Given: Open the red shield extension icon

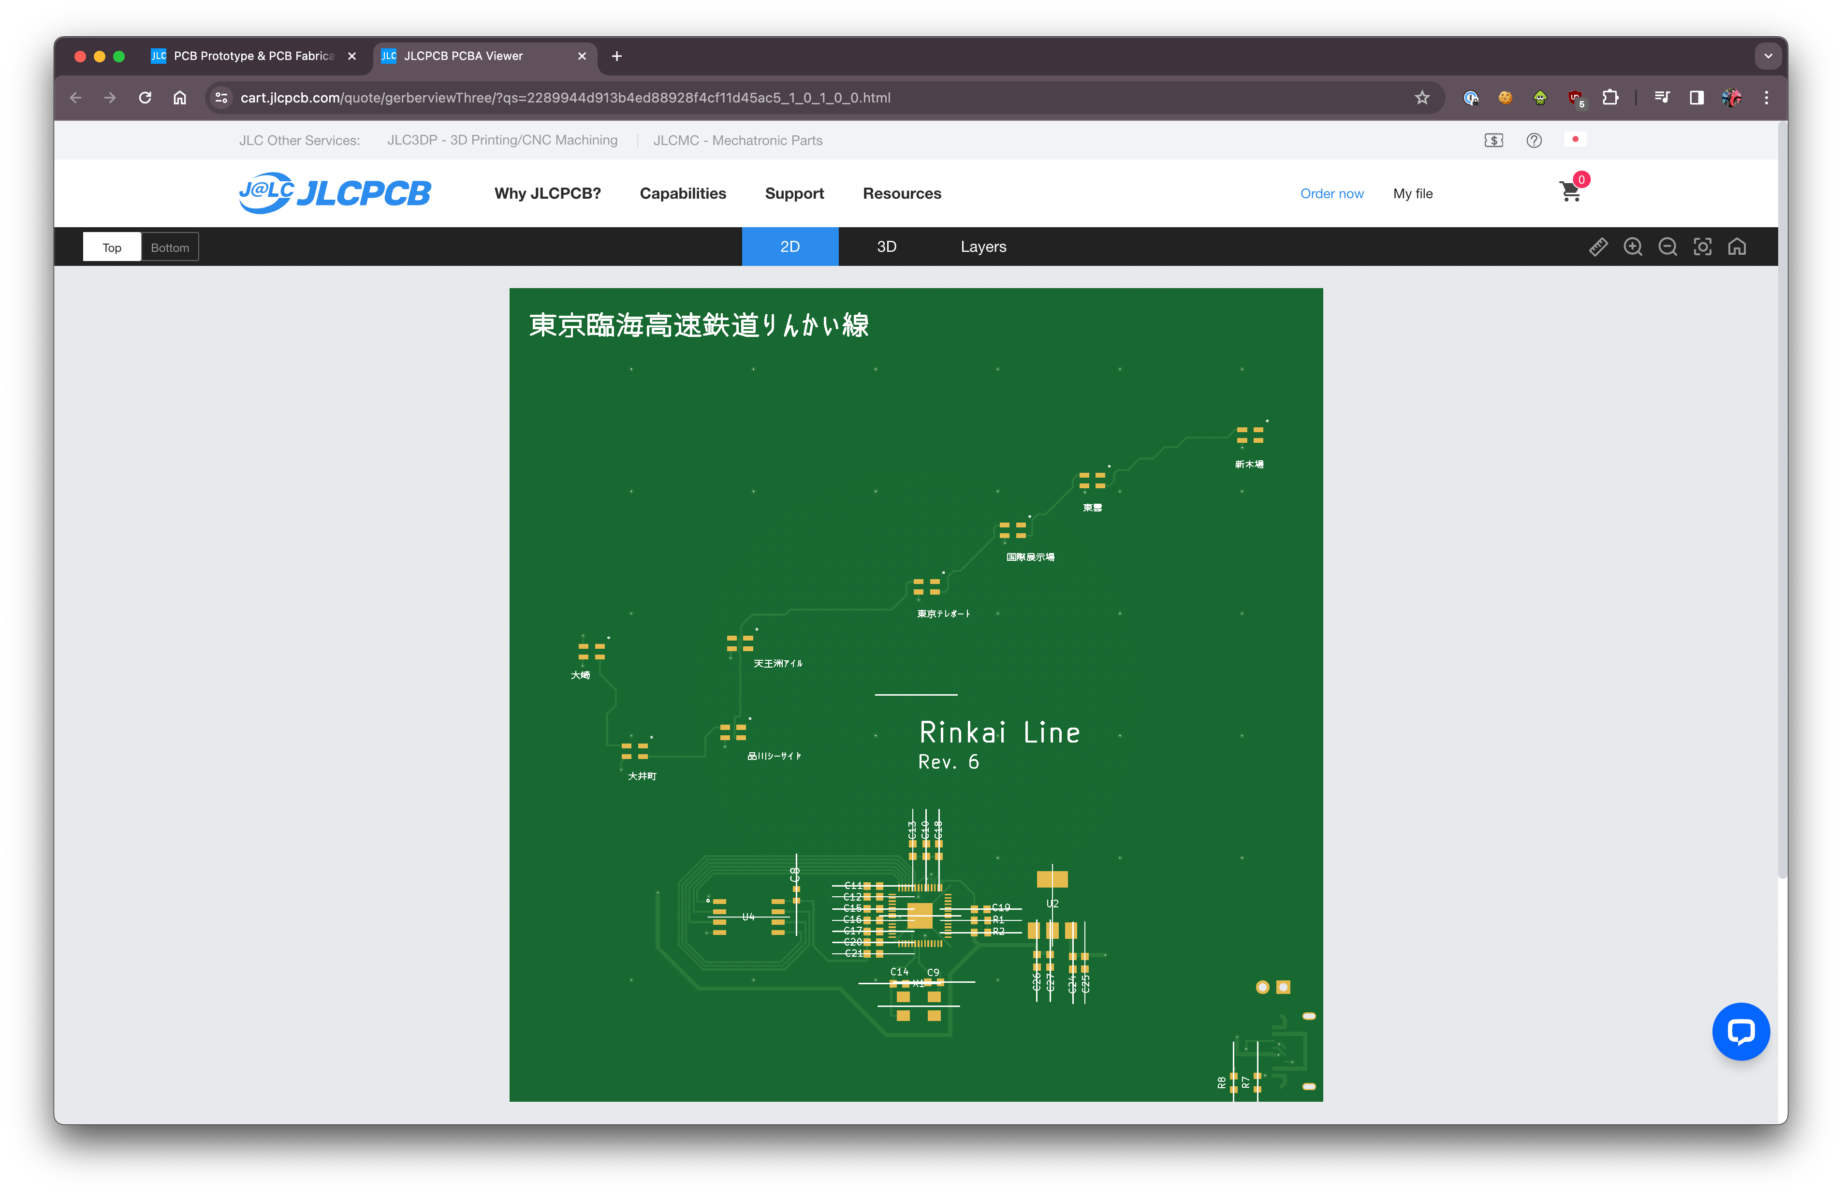Looking at the screenshot, I should coord(1576,98).
